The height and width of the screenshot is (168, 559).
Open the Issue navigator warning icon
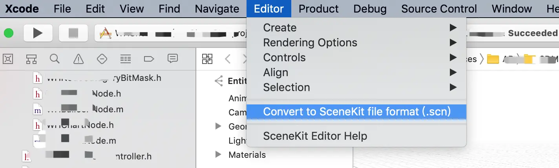tap(79, 59)
